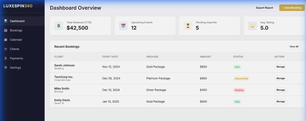This screenshot has width=306, height=121.
Task: Click the STATUS column header
Action: (238, 57)
